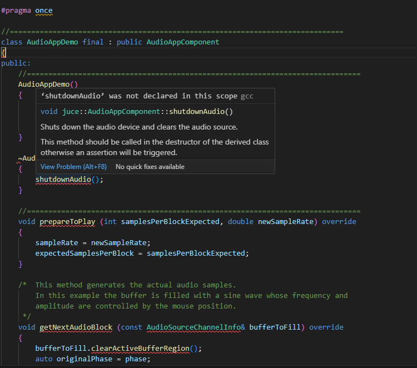
Task: Click the AudioSourceChannelInfo& type
Action: click(x=196, y=327)
